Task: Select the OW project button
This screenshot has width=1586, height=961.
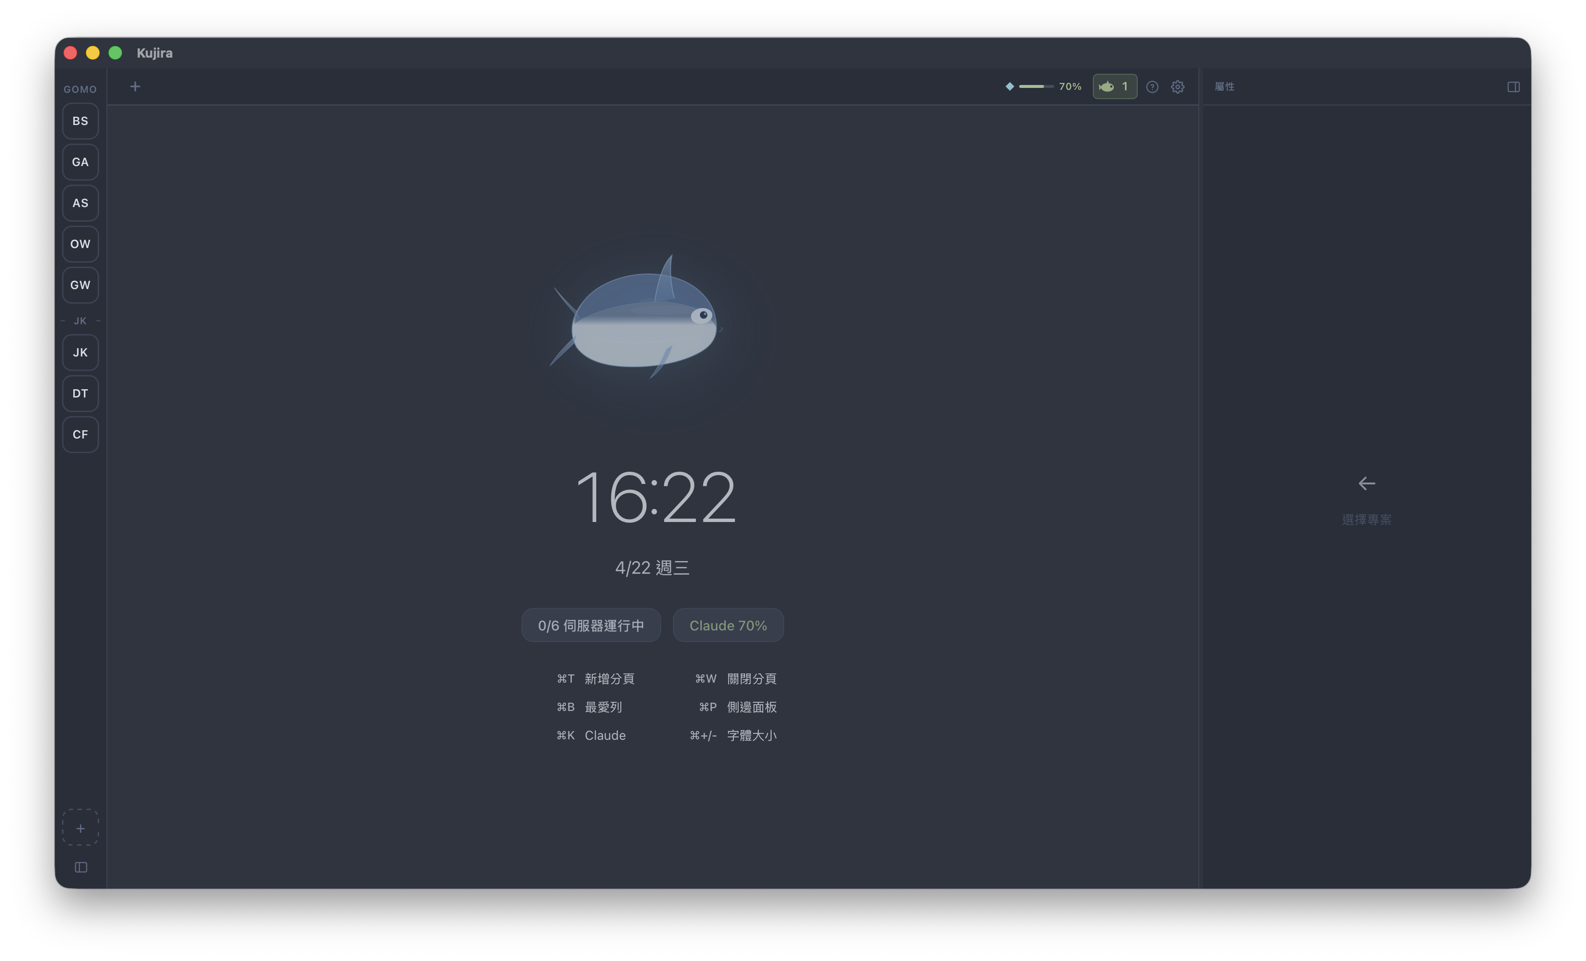Action: pyautogui.click(x=81, y=244)
